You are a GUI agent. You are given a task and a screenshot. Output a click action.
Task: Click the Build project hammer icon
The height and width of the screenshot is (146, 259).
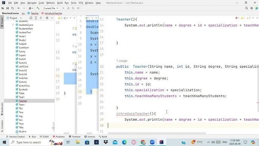click(x=38, y=8)
